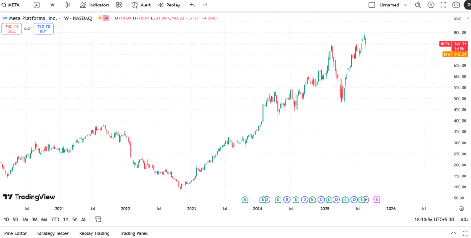Select the 1Y date range

tap(65, 220)
